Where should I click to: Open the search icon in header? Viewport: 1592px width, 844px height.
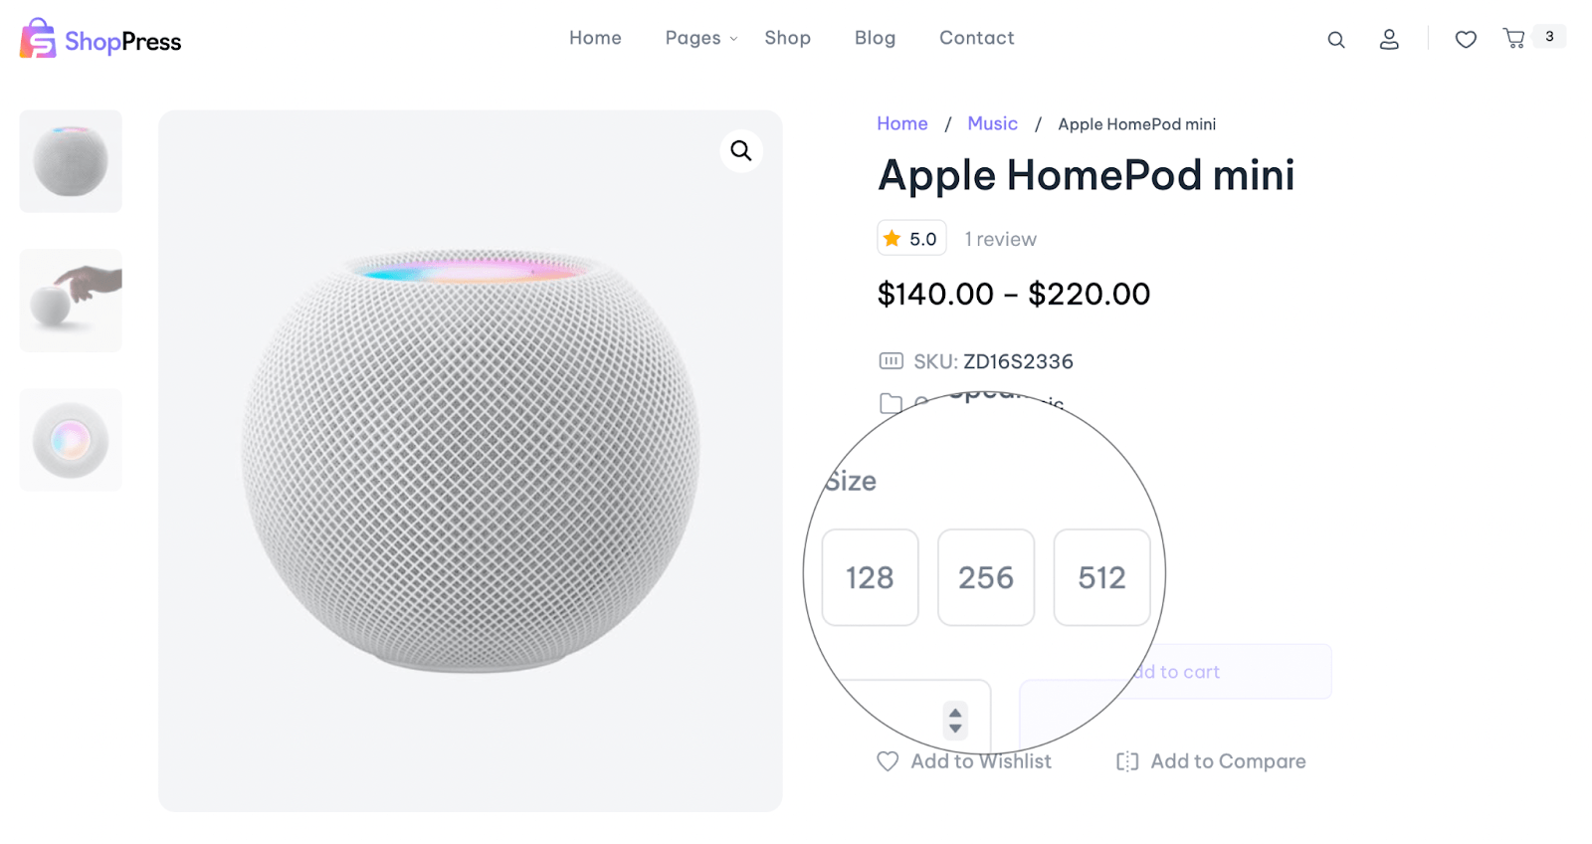(x=1335, y=40)
